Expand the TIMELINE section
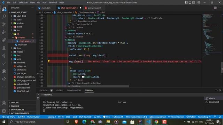This screenshot has width=223, height=125. [x=15, y=106]
